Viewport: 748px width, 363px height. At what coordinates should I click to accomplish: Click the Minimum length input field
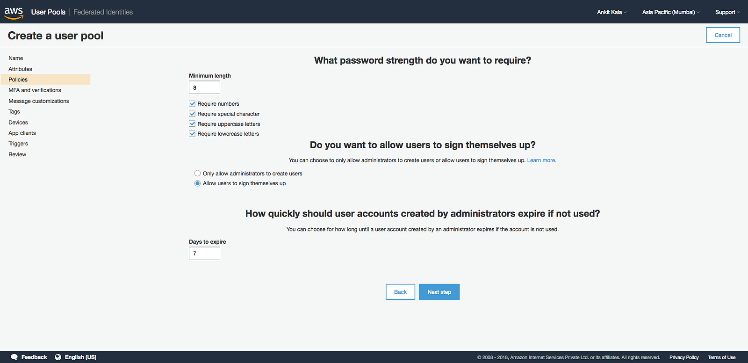tap(204, 87)
